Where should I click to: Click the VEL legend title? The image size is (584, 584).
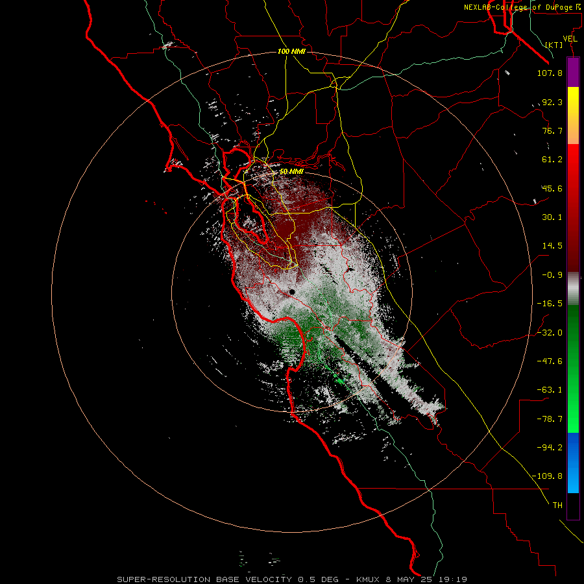pos(570,39)
